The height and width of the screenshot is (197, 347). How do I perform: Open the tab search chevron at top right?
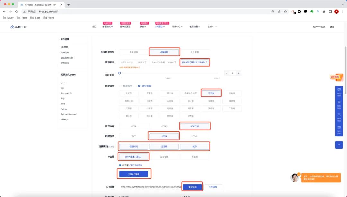[343, 4]
